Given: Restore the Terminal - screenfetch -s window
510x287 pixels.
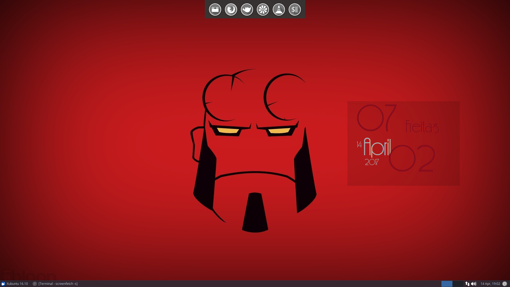Looking at the screenshot, I should [58, 284].
